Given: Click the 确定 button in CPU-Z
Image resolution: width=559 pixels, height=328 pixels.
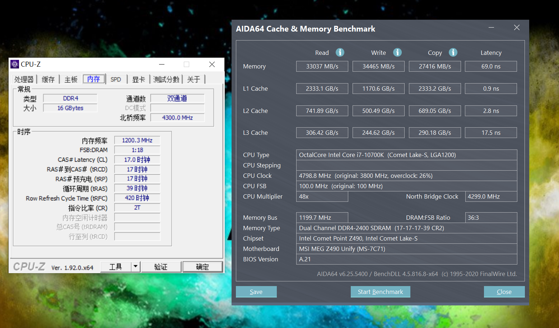Looking at the screenshot, I should pyautogui.click(x=202, y=267).
